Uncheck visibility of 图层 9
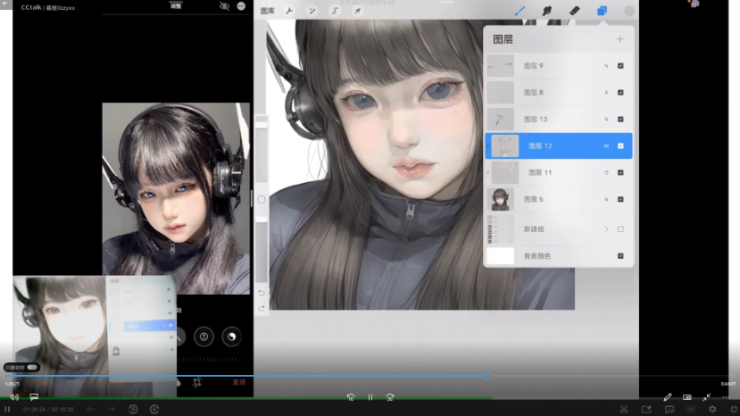This screenshot has width=740, height=416. (x=620, y=66)
